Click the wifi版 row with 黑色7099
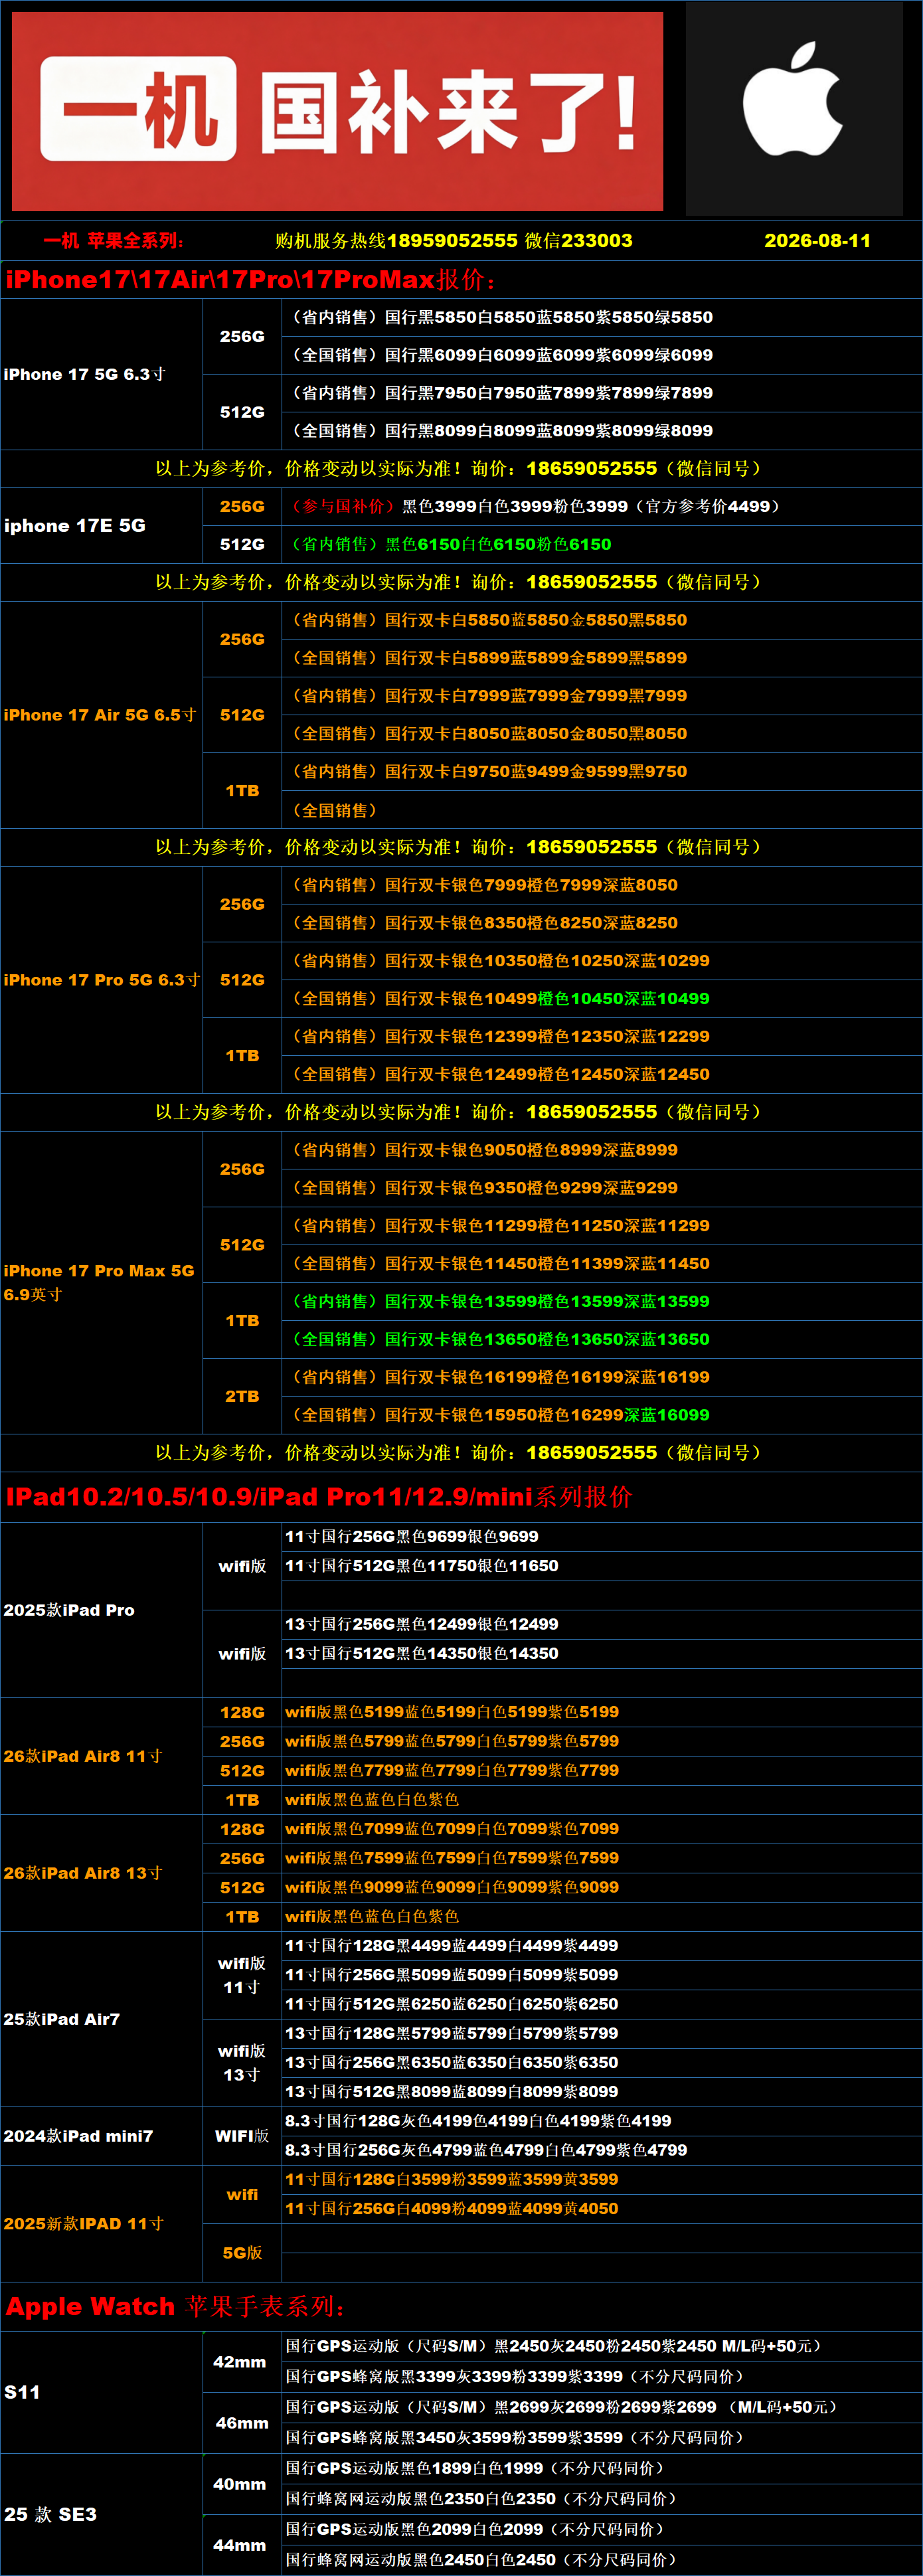This screenshot has width=923, height=2576. 602,1829
